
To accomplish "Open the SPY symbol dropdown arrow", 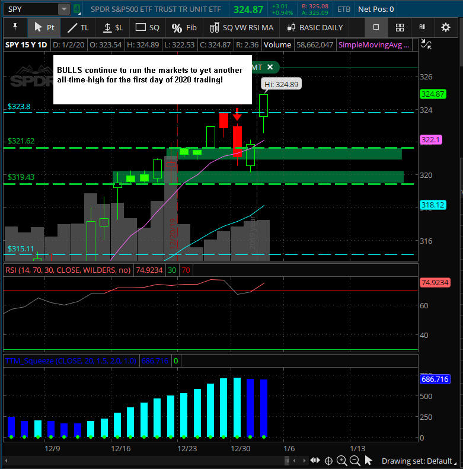I will pyautogui.click(x=63, y=9).
